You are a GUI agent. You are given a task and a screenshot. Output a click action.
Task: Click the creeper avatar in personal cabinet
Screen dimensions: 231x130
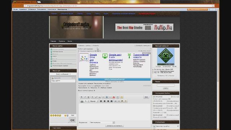click(x=166, y=57)
